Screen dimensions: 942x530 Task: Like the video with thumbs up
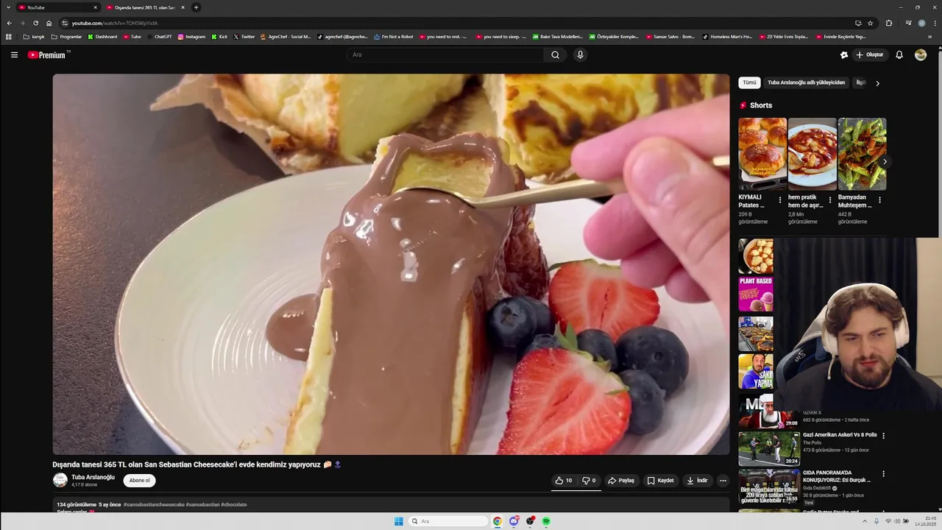(x=564, y=481)
